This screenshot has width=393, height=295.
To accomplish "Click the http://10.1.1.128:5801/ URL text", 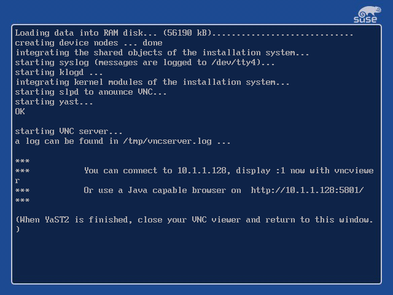I will [307, 190].
